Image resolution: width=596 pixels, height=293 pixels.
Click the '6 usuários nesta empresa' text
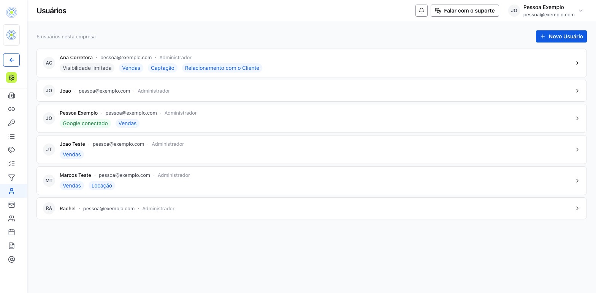point(66,36)
